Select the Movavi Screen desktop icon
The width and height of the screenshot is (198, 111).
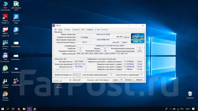(5, 45)
